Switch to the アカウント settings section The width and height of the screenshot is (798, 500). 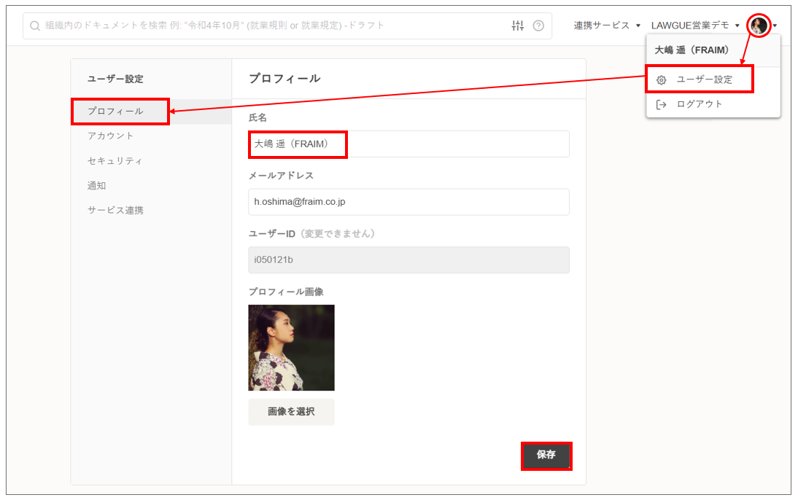coord(111,136)
